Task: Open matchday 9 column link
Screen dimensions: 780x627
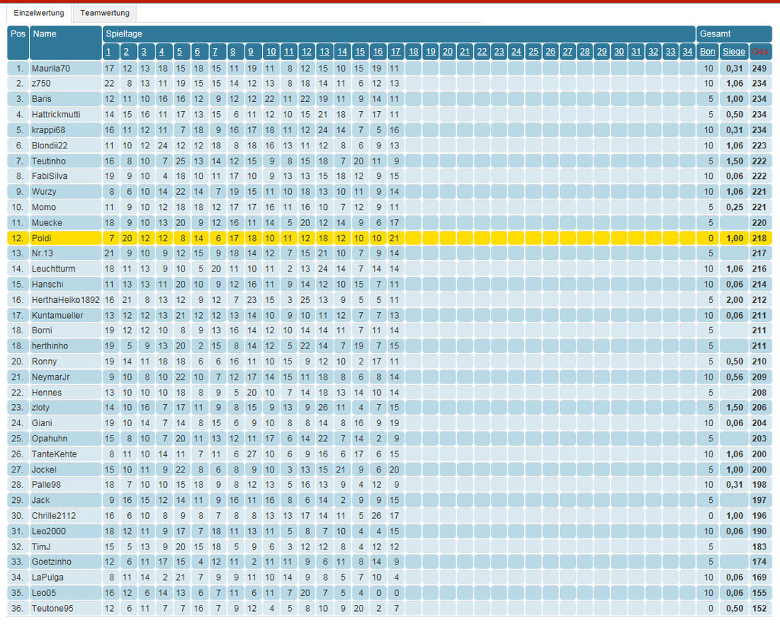Action: point(251,52)
